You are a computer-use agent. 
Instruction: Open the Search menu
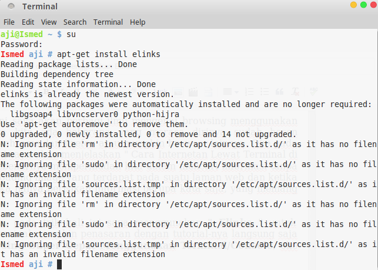coord(75,22)
